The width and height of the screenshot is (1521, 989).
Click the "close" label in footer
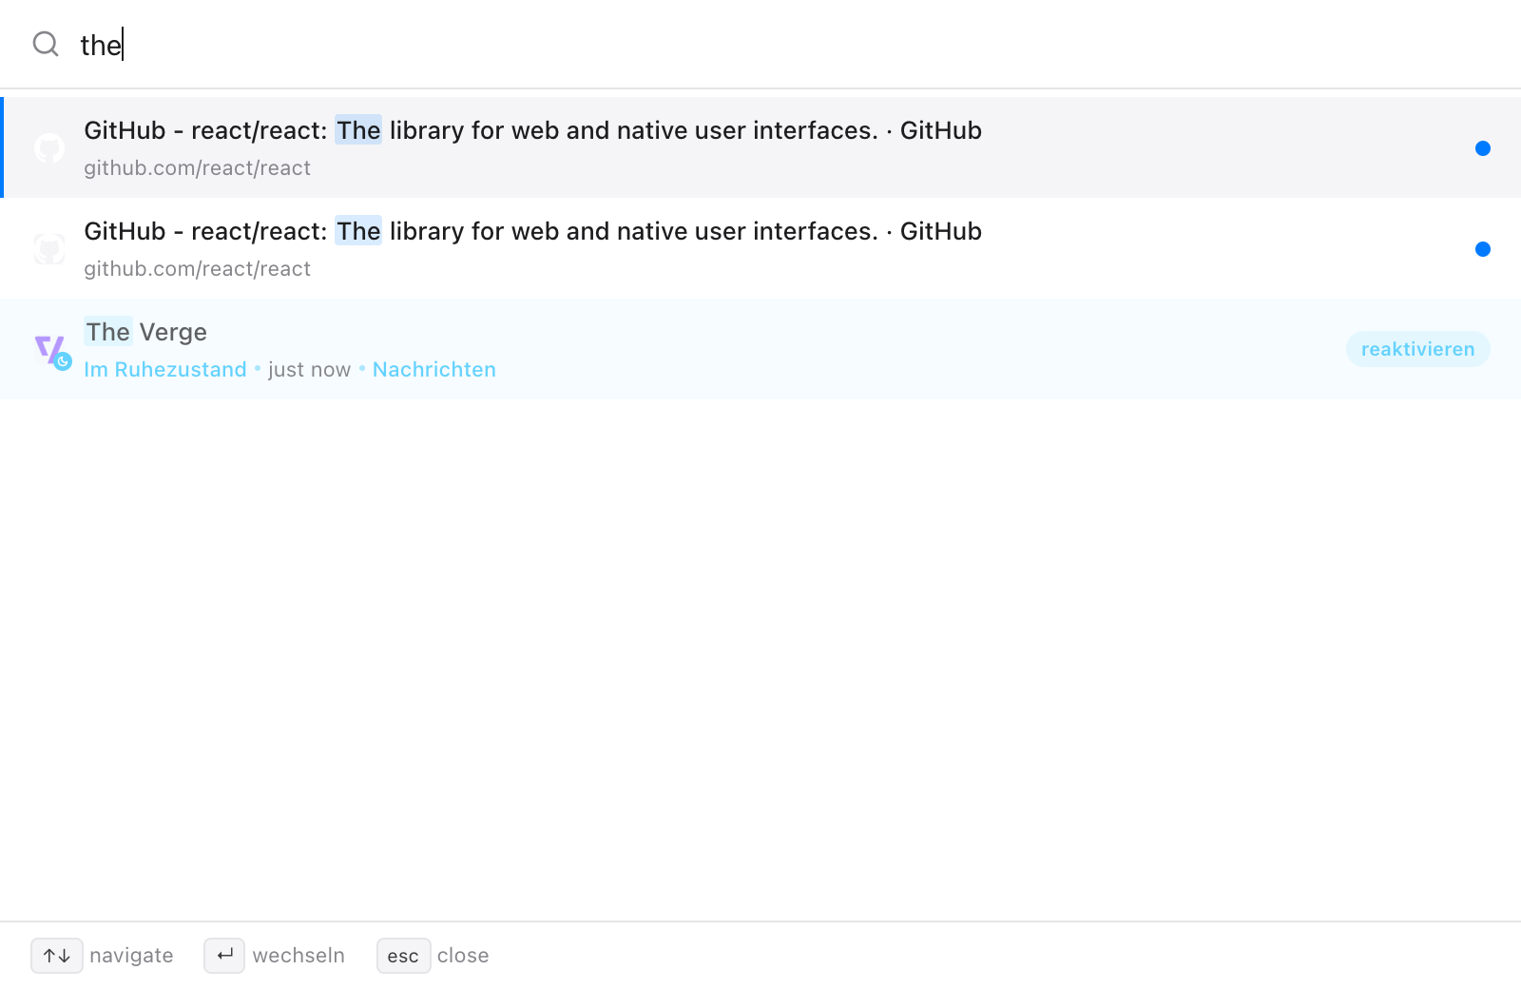pyautogui.click(x=463, y=956)
